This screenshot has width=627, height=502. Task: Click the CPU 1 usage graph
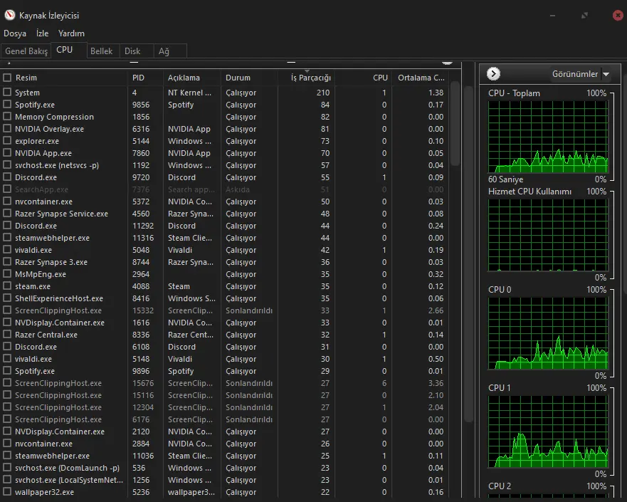click(547, 432)
